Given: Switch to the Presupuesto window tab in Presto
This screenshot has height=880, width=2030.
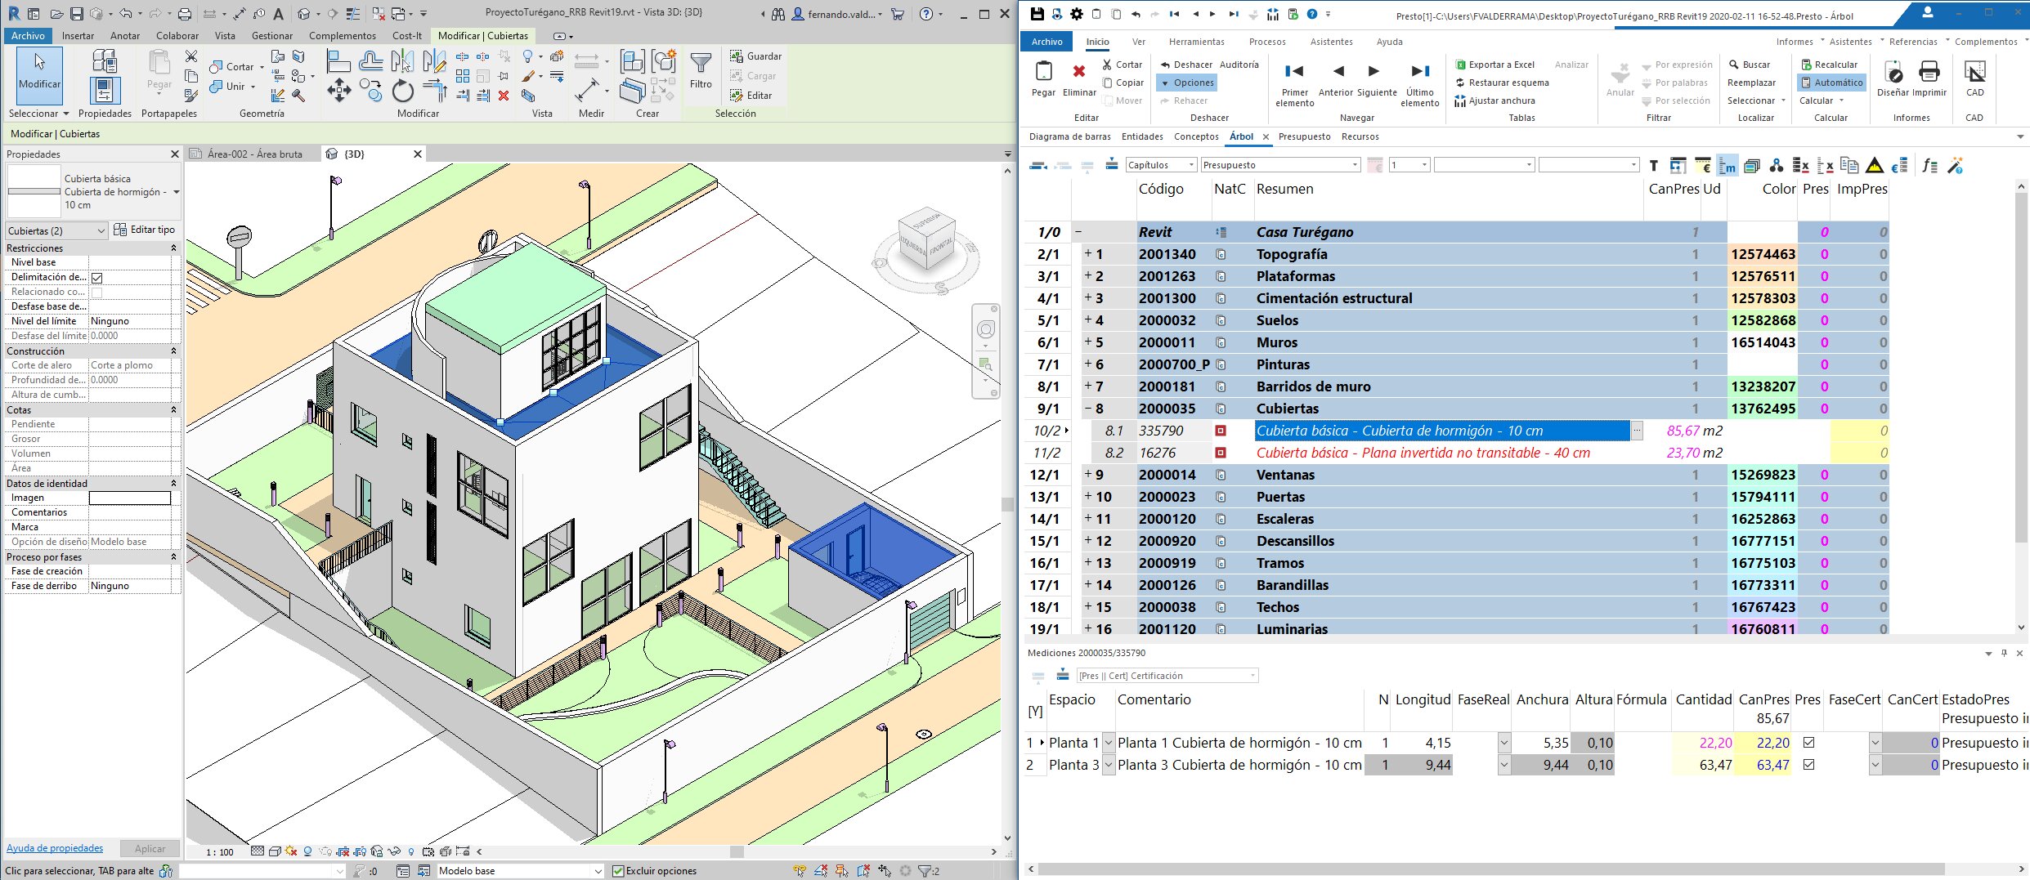Looking at the screenshot, I should pyautogui.click(x=1304, y=136).
